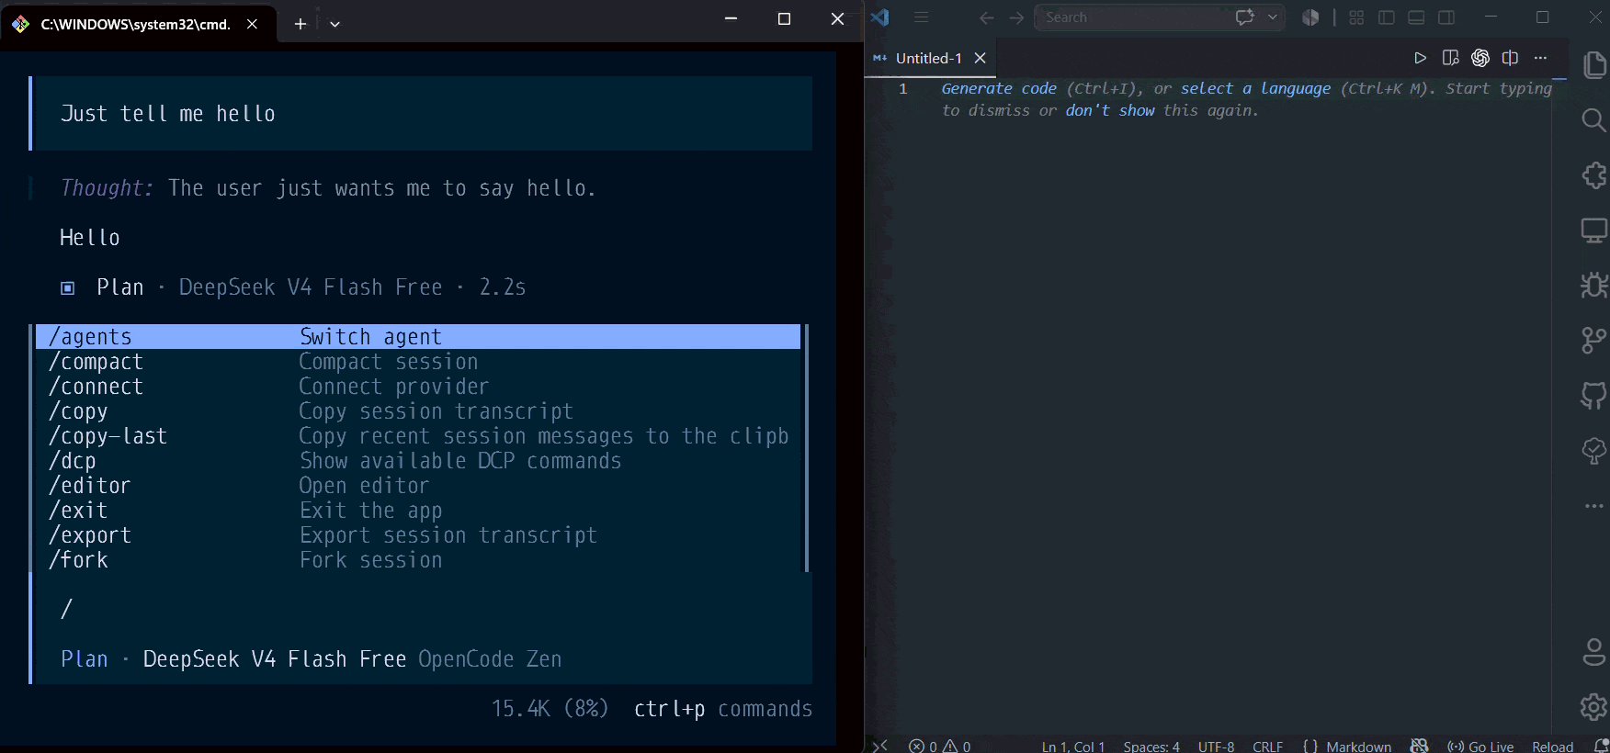1610x753 pixels.
Task: Open terminal new-tab dropdown chevron
Action: (x=334, y=24)
